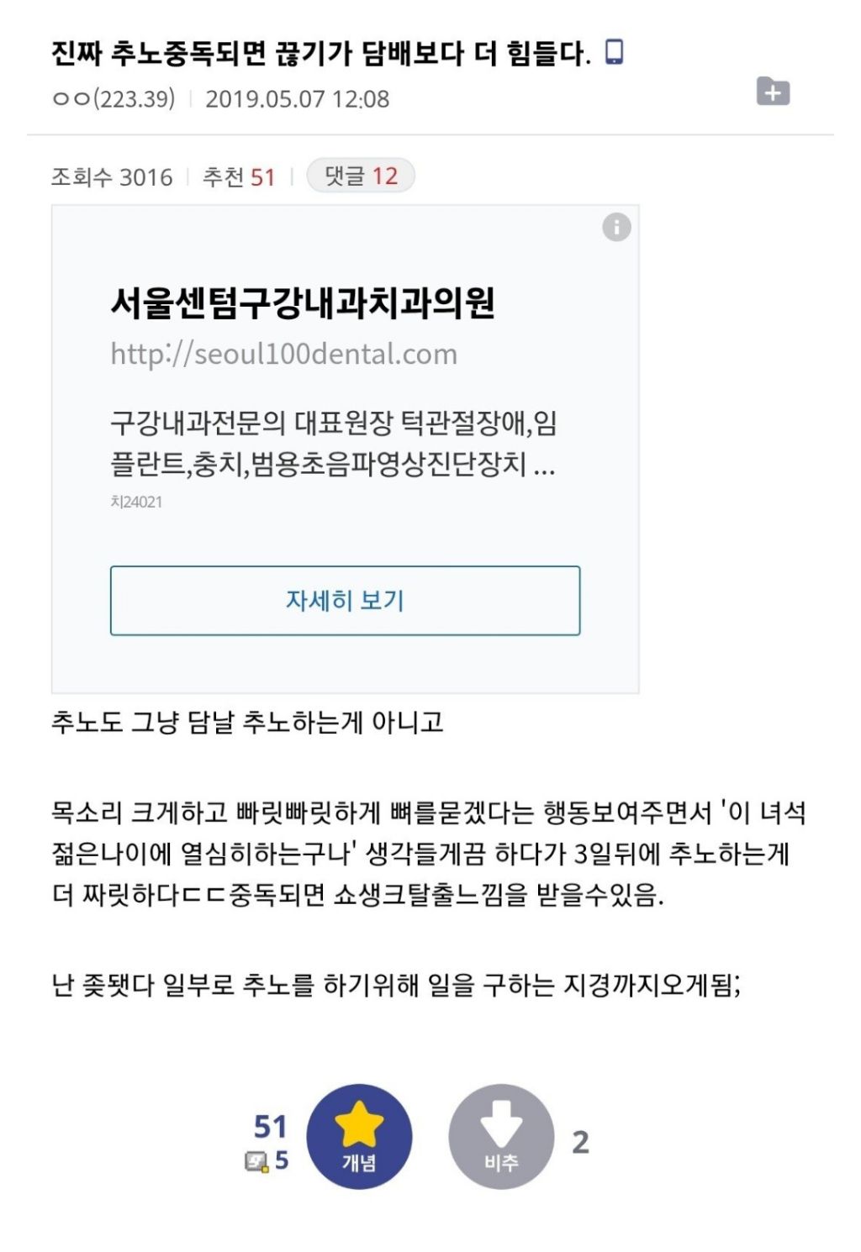Click the 조회수 3016 view count

click(112, 177)
